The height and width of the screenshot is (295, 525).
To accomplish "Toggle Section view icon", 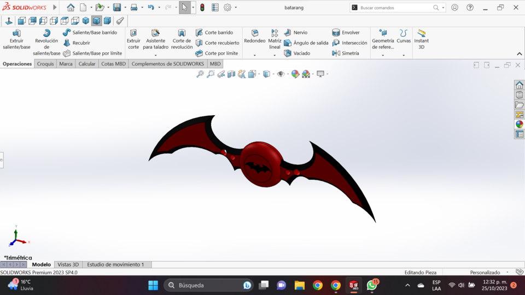I will pyautogui.click(x=231, y=74).
